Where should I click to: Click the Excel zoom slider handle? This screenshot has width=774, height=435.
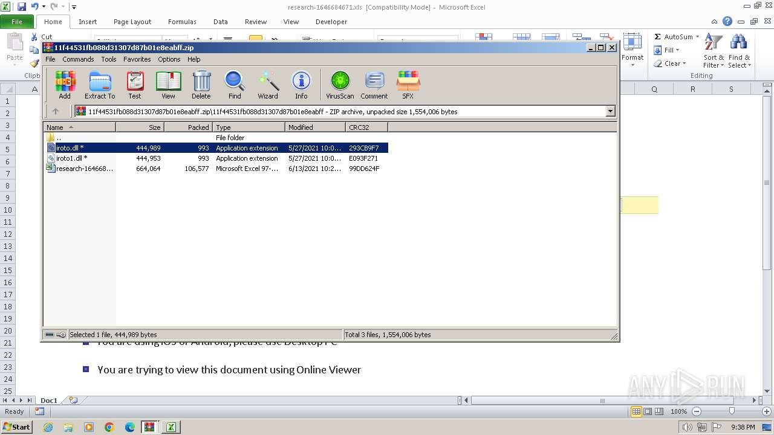coord(732,411)
